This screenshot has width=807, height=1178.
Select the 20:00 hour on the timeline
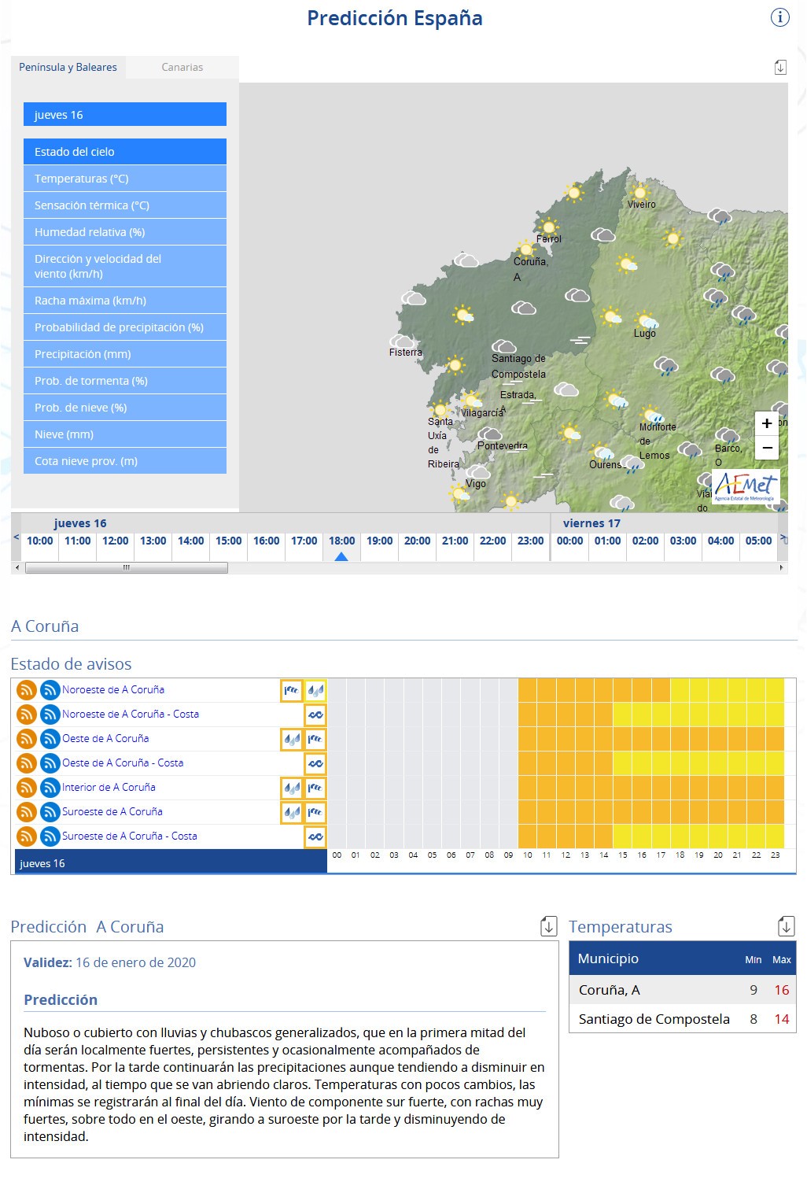(x=417, y=541)
